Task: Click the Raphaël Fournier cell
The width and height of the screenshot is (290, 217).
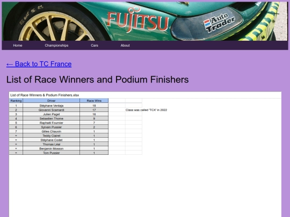Action: (52, 123)
